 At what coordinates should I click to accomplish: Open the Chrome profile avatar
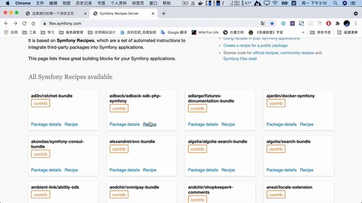347,23
